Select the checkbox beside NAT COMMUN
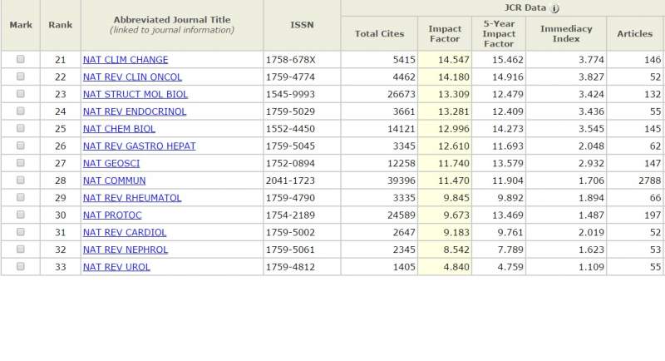 click(x=20, y=180)
